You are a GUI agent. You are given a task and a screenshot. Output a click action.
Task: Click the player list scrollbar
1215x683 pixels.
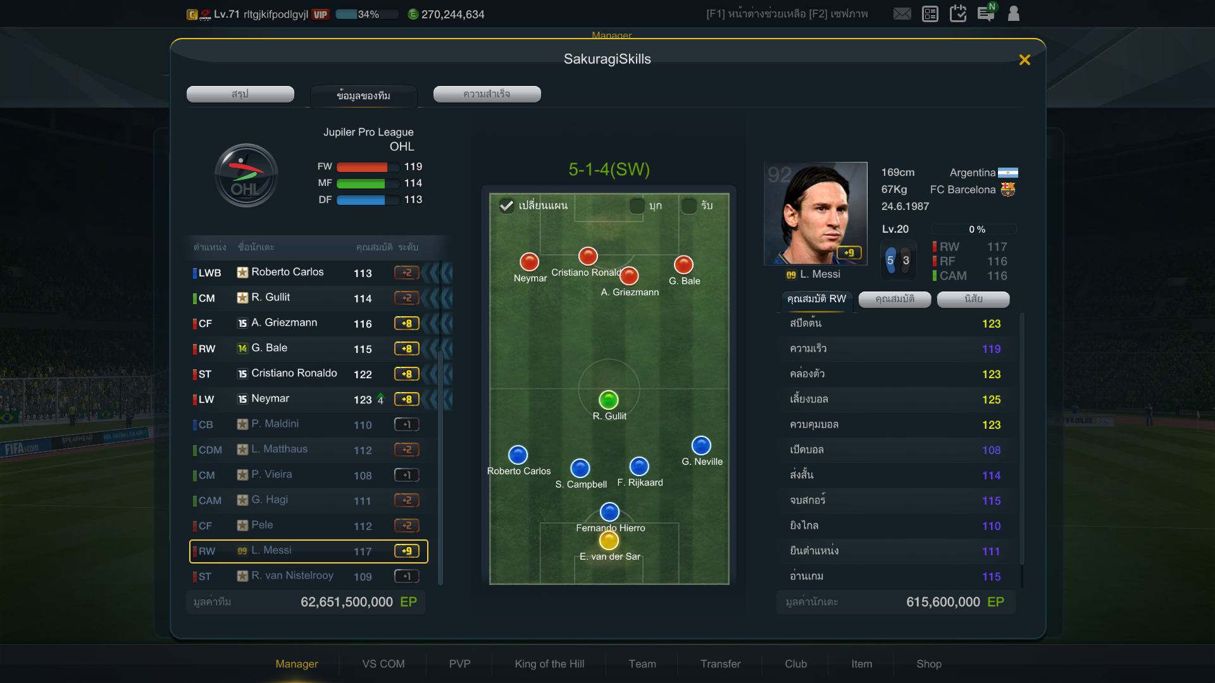coord(440,468)
